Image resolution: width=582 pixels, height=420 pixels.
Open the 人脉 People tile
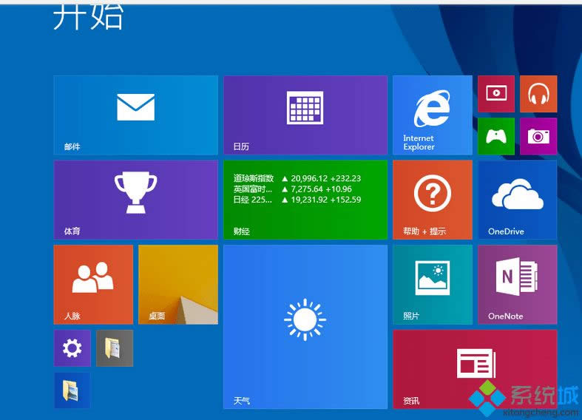(93, 285)
